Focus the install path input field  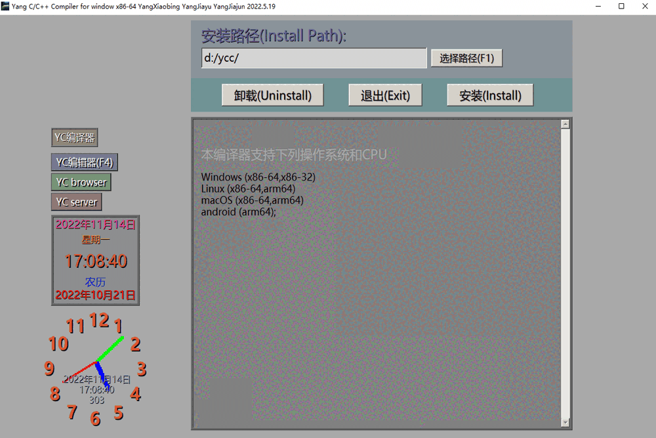(314, 58)
